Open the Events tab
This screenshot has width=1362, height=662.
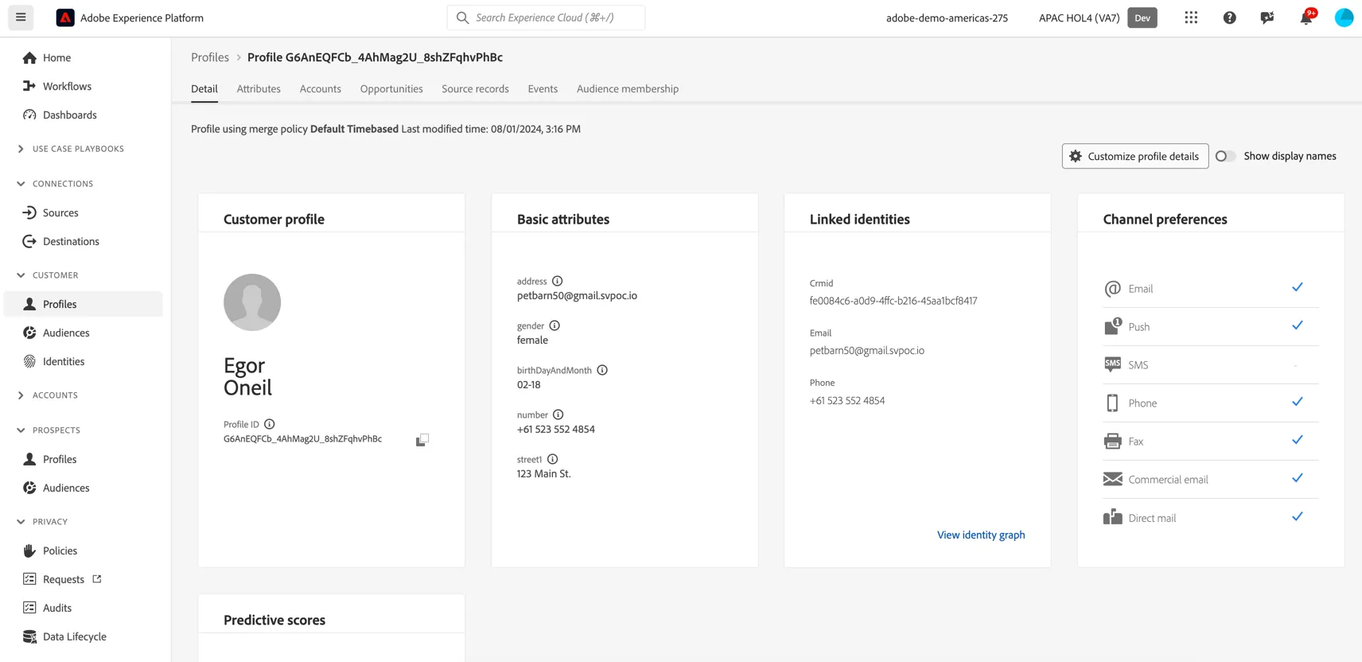click(x=543, y=89)
